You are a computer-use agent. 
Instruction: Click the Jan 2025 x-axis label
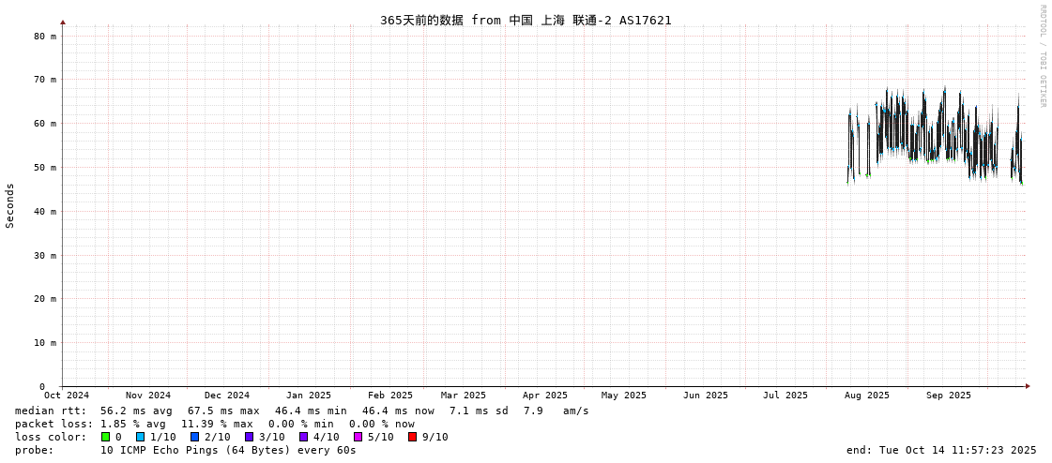pyautogui.click(x=308, y=396)
